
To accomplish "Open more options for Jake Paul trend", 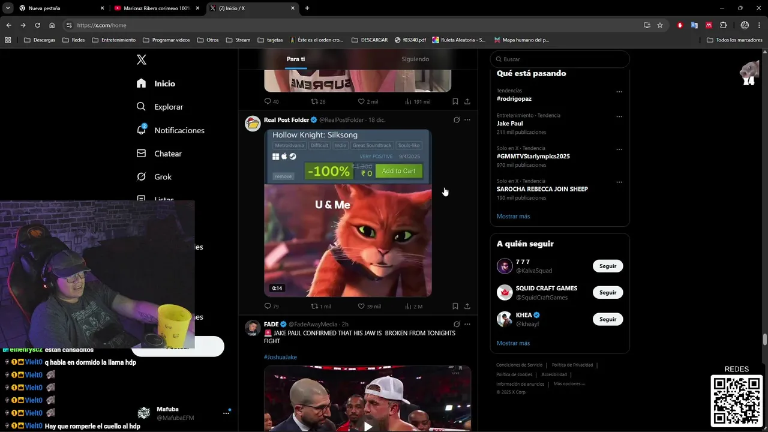I will click(619, 116).
